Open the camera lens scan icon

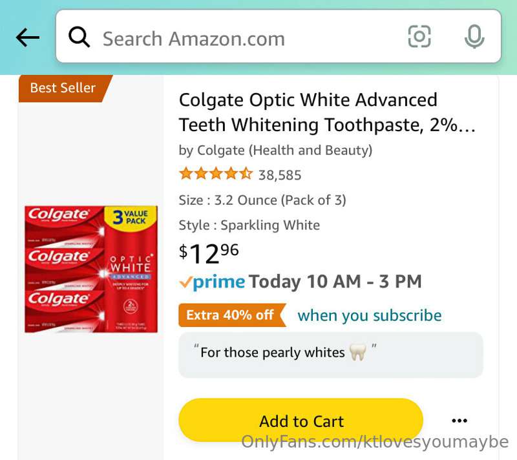pyautogui.click(x=419, y=36)
